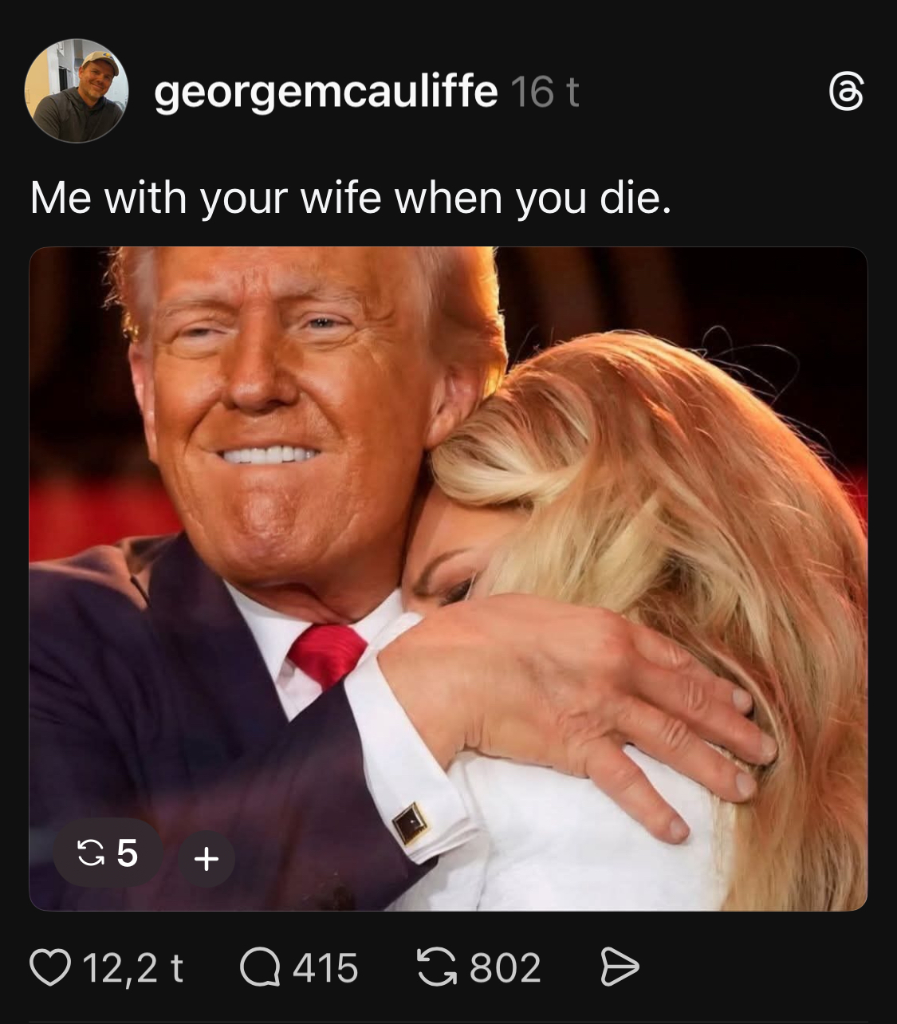The height and width of the screenshot is (1024, 897).
Task: Click the georgemcauliffe username
Action: point(325,92)
